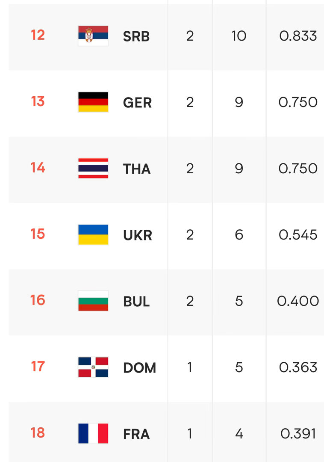Select the UKR team name
The height and width of the screenshot is (462, 324).
138,235
